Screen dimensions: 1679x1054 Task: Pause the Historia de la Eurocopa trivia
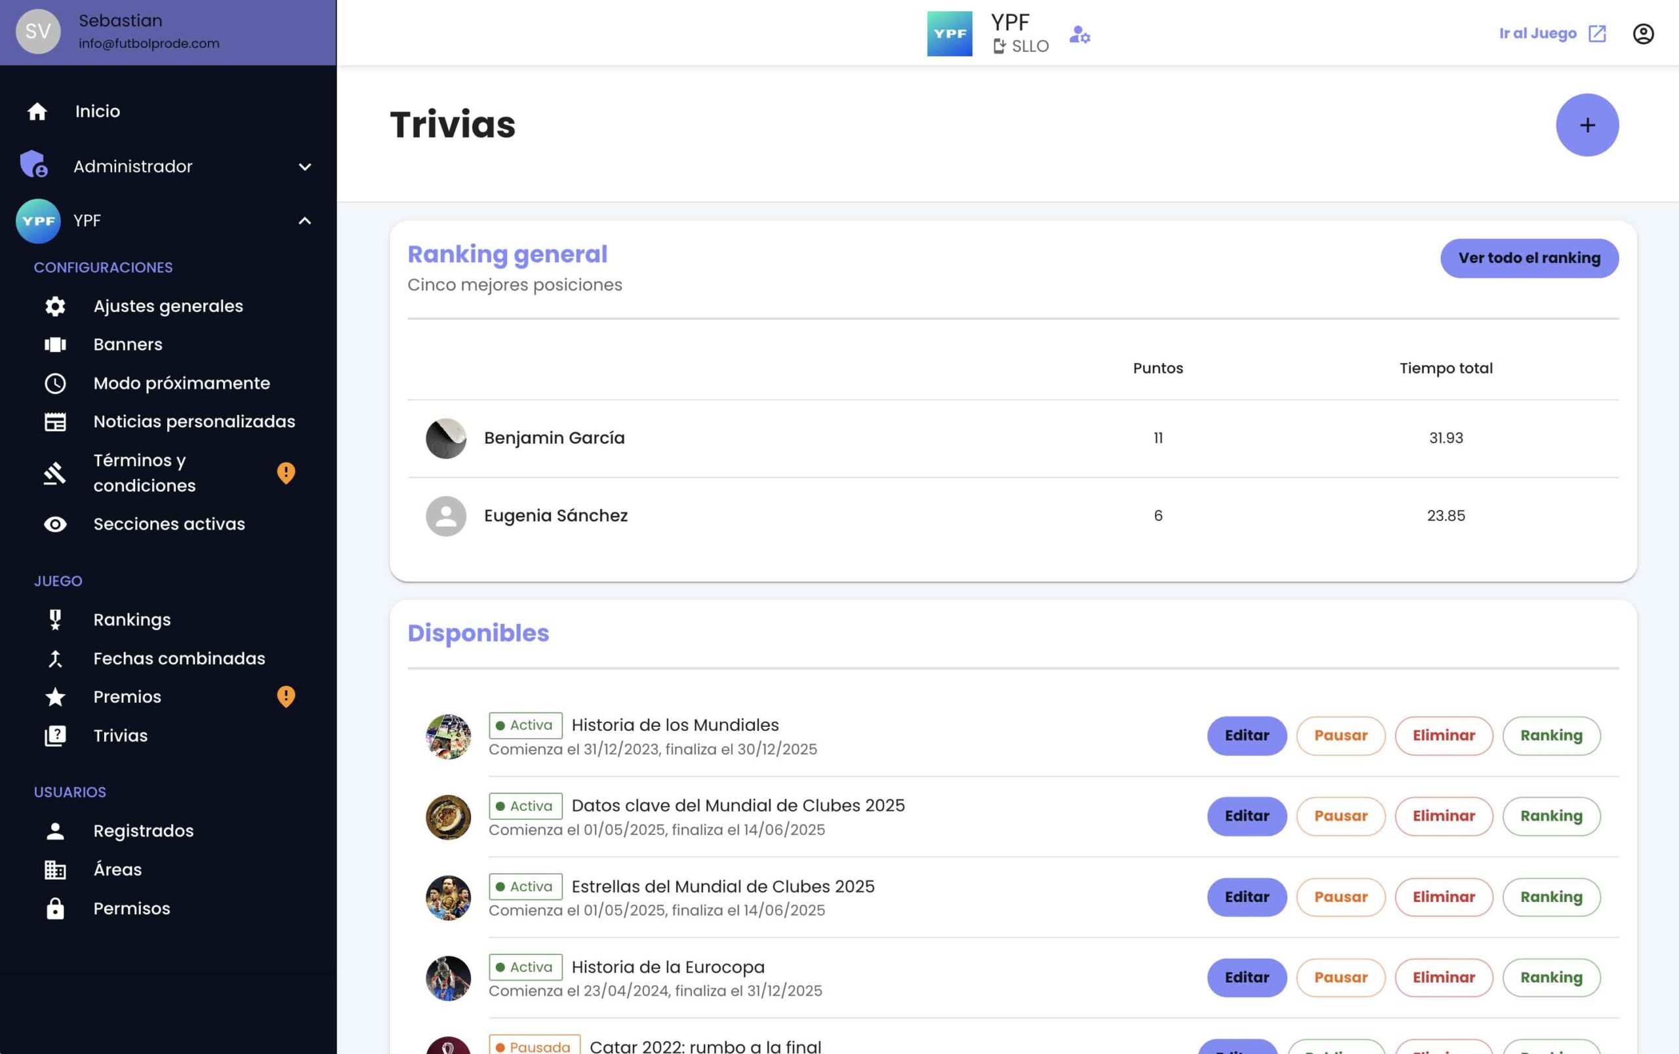pos(1340,977)
